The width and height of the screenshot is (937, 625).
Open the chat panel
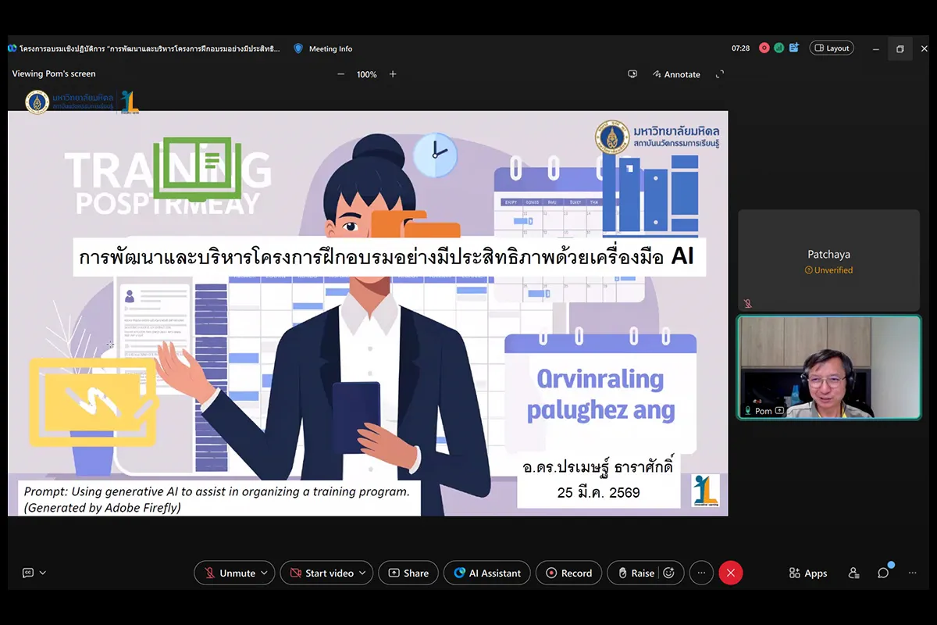883,573
